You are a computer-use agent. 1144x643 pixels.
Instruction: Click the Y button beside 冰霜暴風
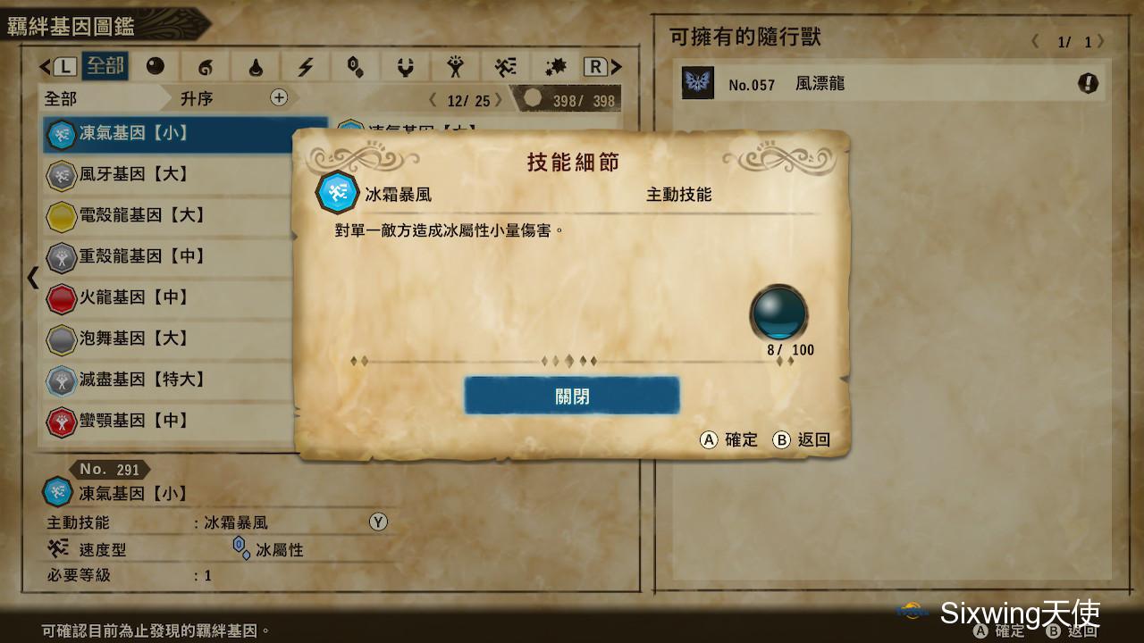coord(379,522)
